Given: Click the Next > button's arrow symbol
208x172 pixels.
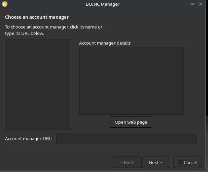Looking at the screenshot, I should coord(161,162).
